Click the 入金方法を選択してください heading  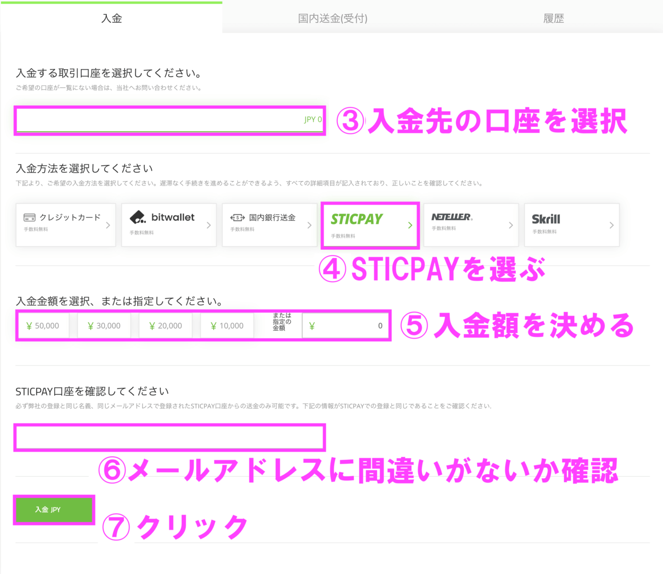(84, 168)
